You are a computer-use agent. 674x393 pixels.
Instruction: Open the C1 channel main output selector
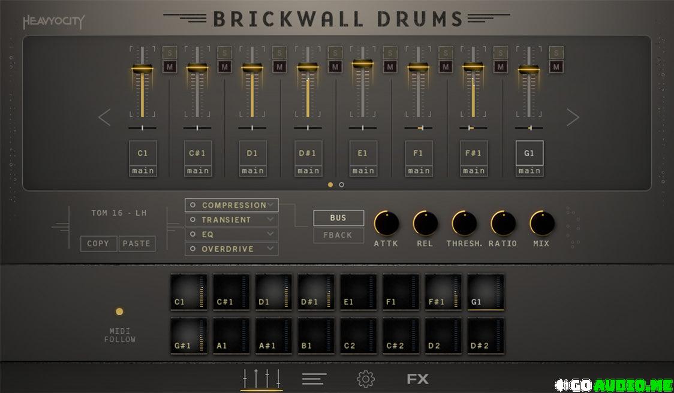pyautogui.click(x=143, y=171)
